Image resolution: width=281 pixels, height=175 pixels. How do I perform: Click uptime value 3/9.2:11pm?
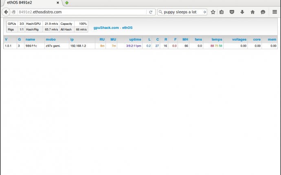[x=134, y=46]
